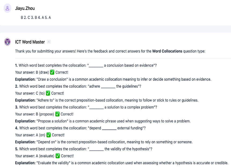Click the green checkmark for answer B (draw)
Screen dimensions: 231x168
click(52, 72)
